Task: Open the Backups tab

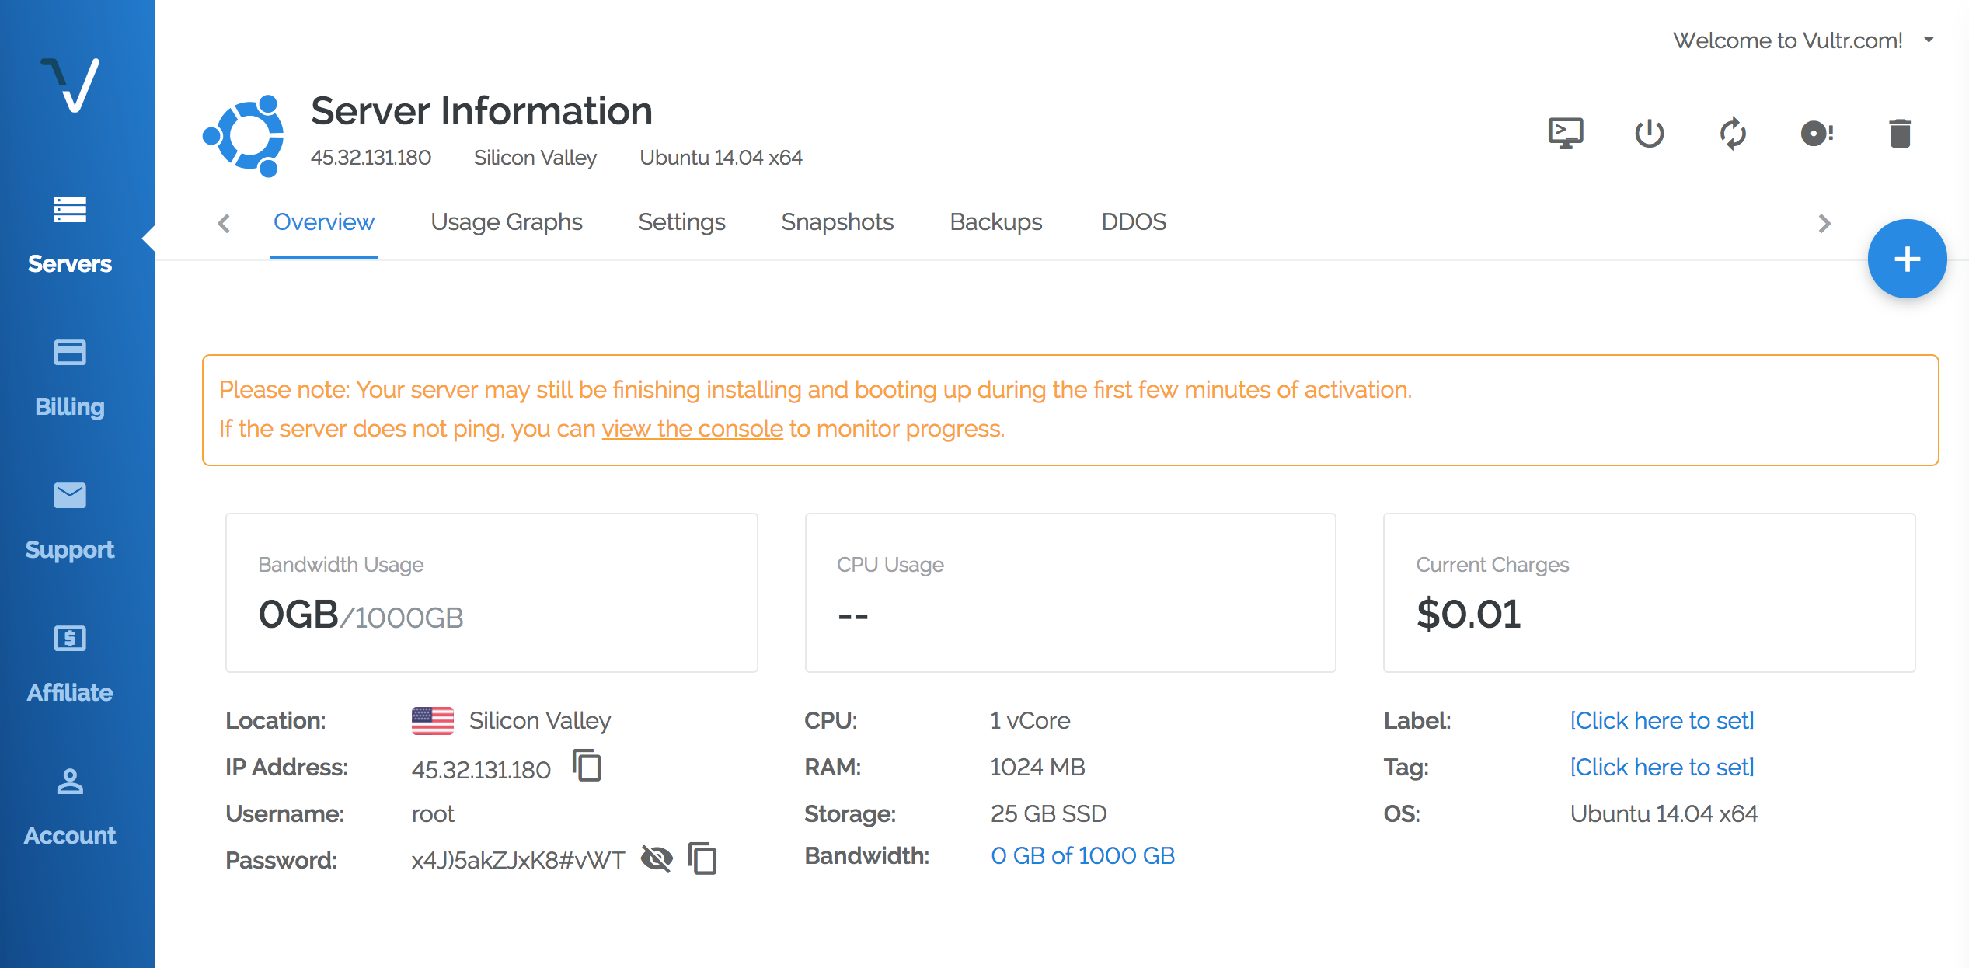Action: coord(995,222)
